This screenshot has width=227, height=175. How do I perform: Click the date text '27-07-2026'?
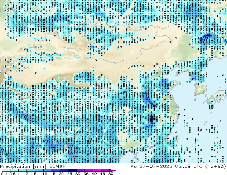156,166
